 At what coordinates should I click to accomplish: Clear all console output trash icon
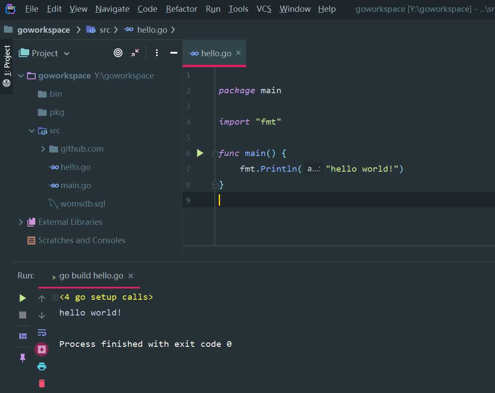pyautogui.click(x=42, y=383)
